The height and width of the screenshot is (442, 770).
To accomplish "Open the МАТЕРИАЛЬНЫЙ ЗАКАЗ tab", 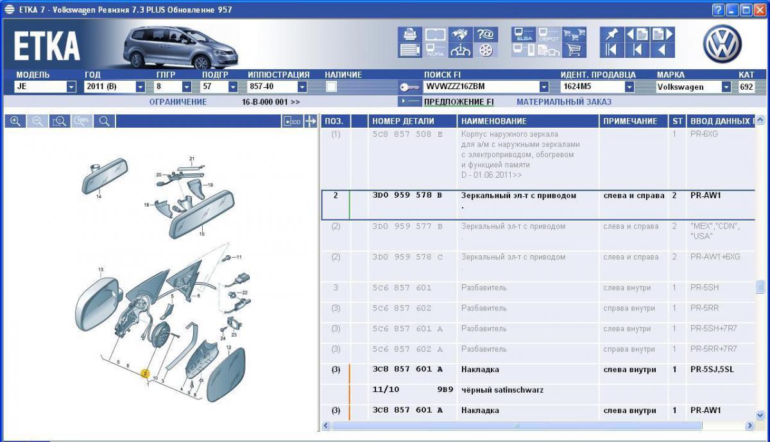I will point(564,102).
